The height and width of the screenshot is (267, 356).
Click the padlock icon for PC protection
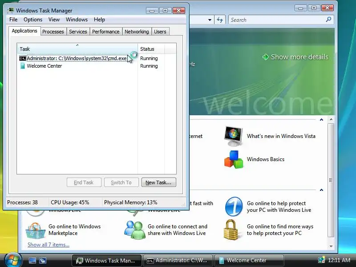[231, 230]
